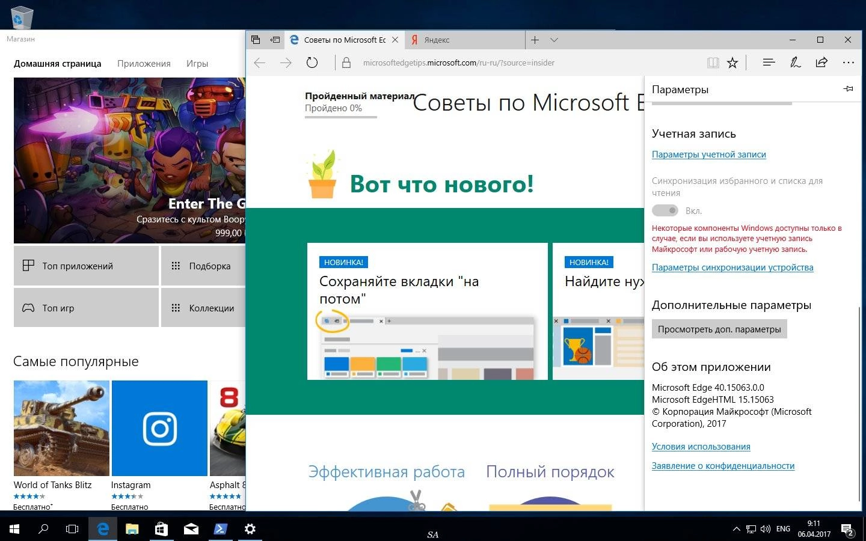Open Заявление о конфиденциальности link
The width and height of the screenshot is (866, 541).
(723, 466)
